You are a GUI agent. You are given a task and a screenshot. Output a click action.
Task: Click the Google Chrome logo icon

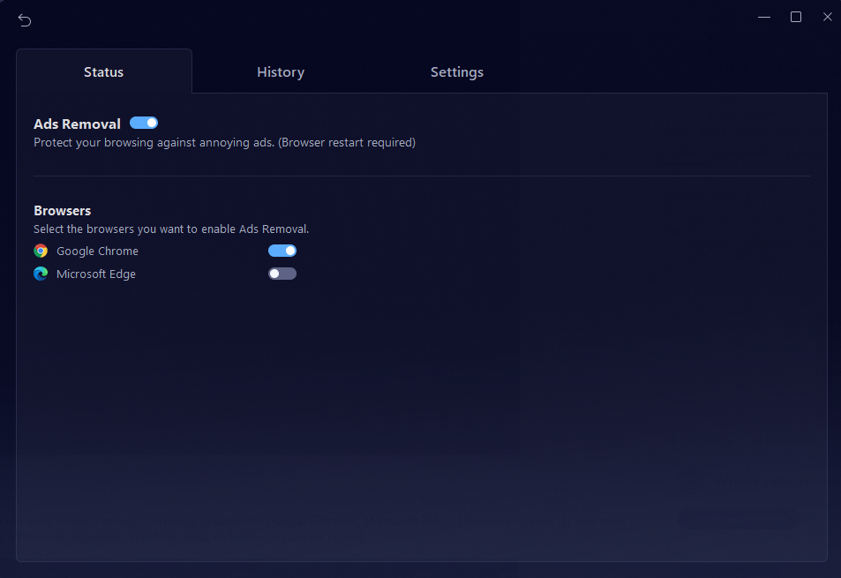tap(41, 251)
